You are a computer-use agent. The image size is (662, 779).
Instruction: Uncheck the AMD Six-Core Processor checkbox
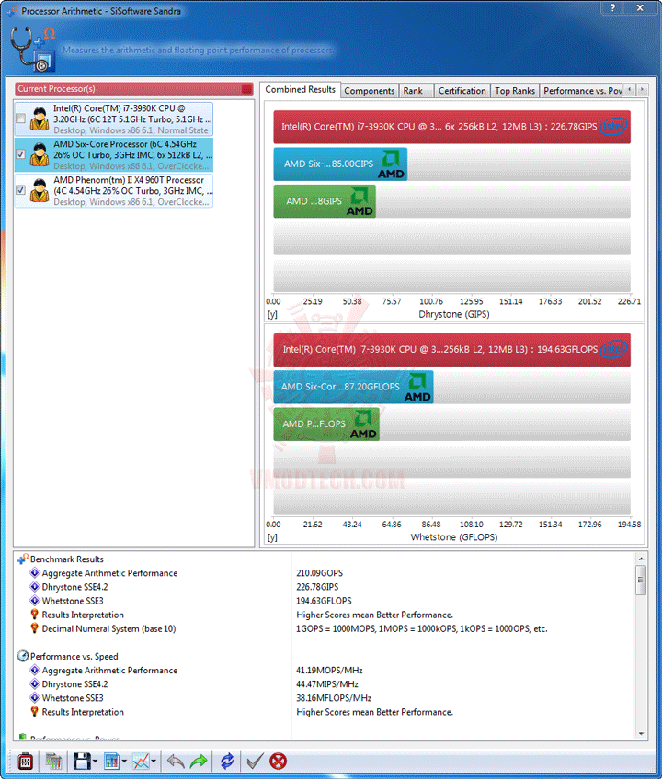click(x=20, y=154)
